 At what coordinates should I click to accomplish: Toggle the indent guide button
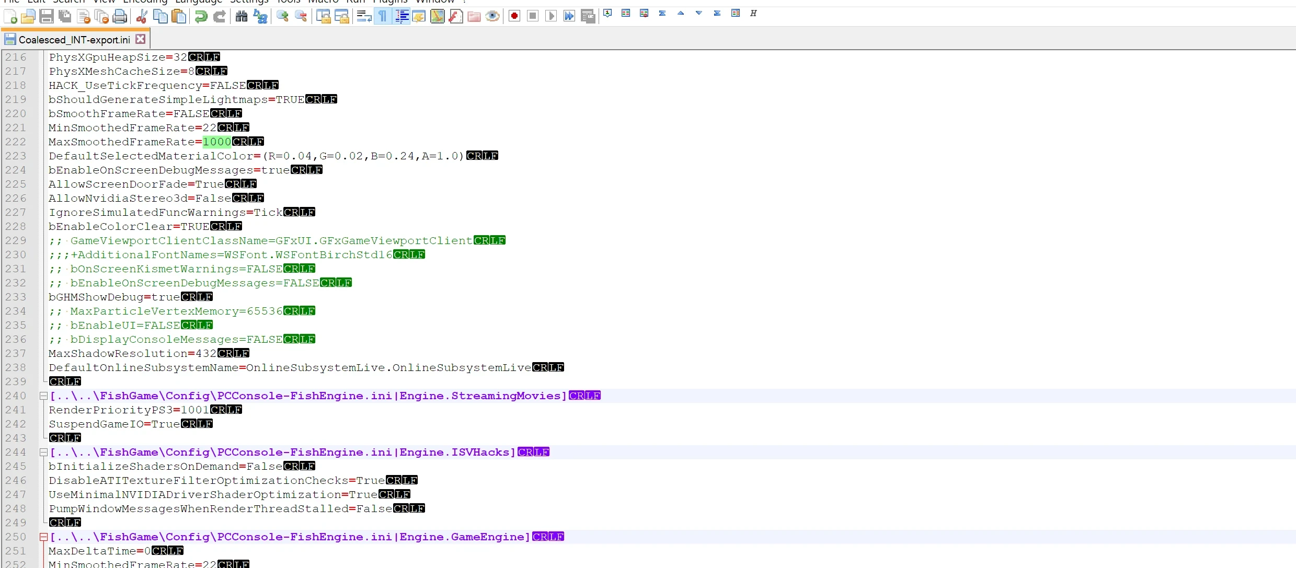click(x=402, y=17)
